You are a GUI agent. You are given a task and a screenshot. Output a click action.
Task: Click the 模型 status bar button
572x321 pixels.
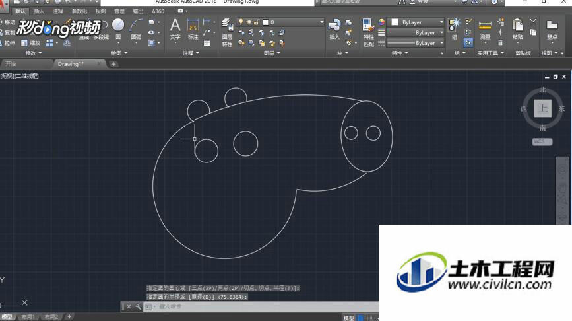pos(349,318)
